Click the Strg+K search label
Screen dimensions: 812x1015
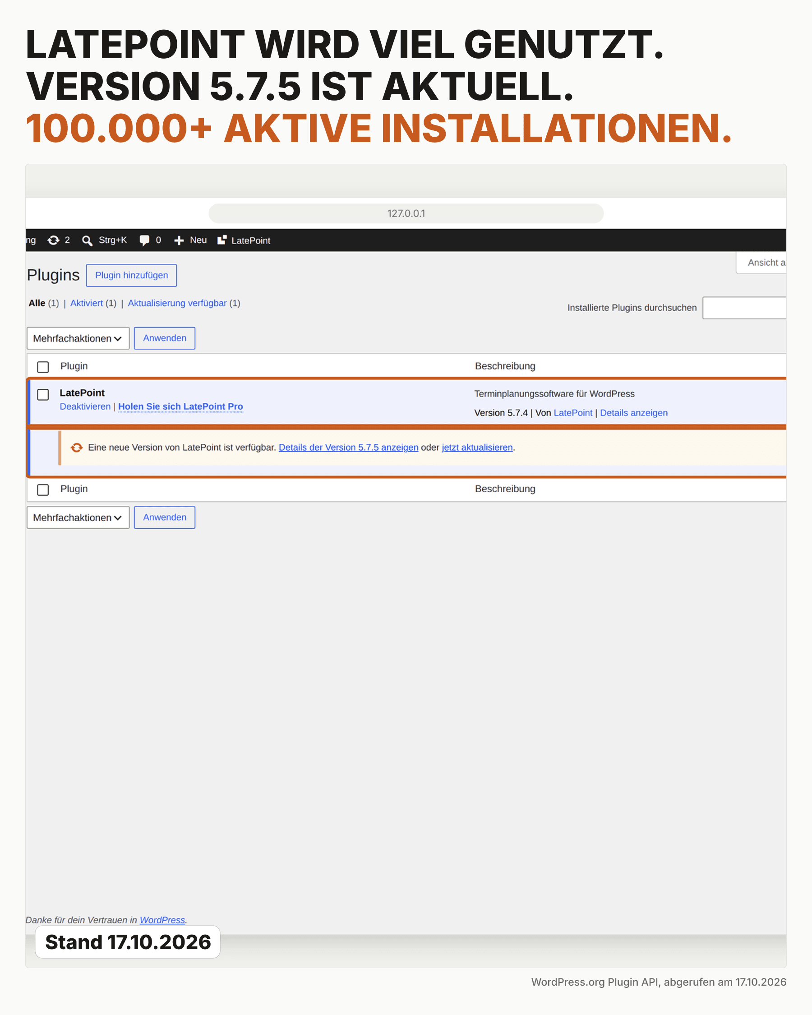tap(112, 240)
